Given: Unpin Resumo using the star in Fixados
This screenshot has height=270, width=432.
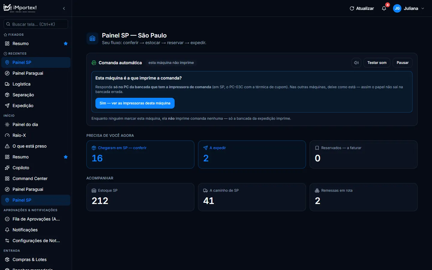Looking at the screenshot, I should coord(66,43).
